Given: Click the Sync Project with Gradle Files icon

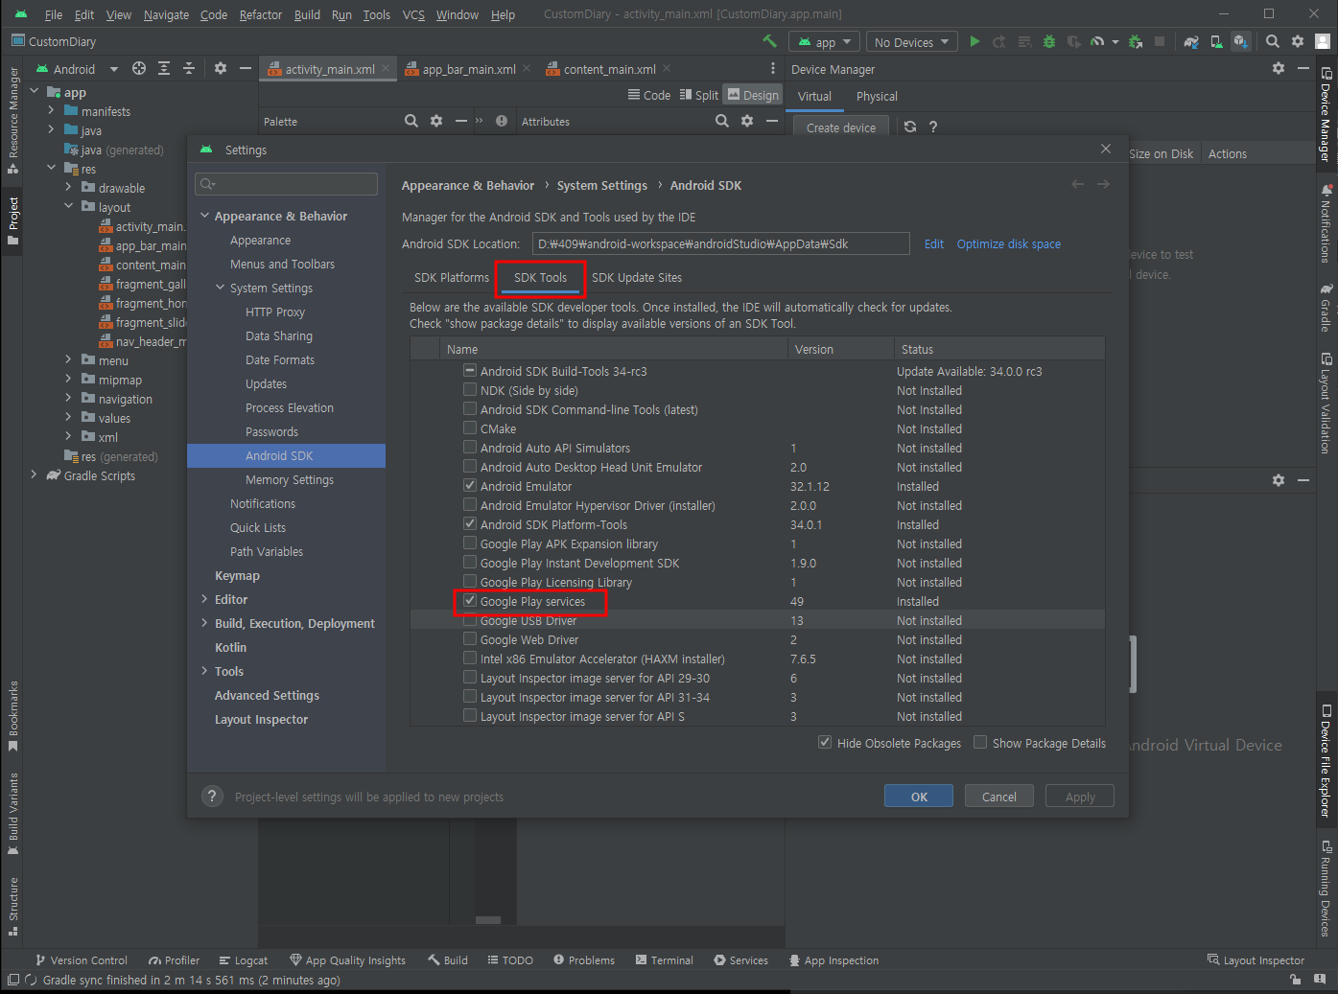Looking at the screenshot, I should 1191,41.
